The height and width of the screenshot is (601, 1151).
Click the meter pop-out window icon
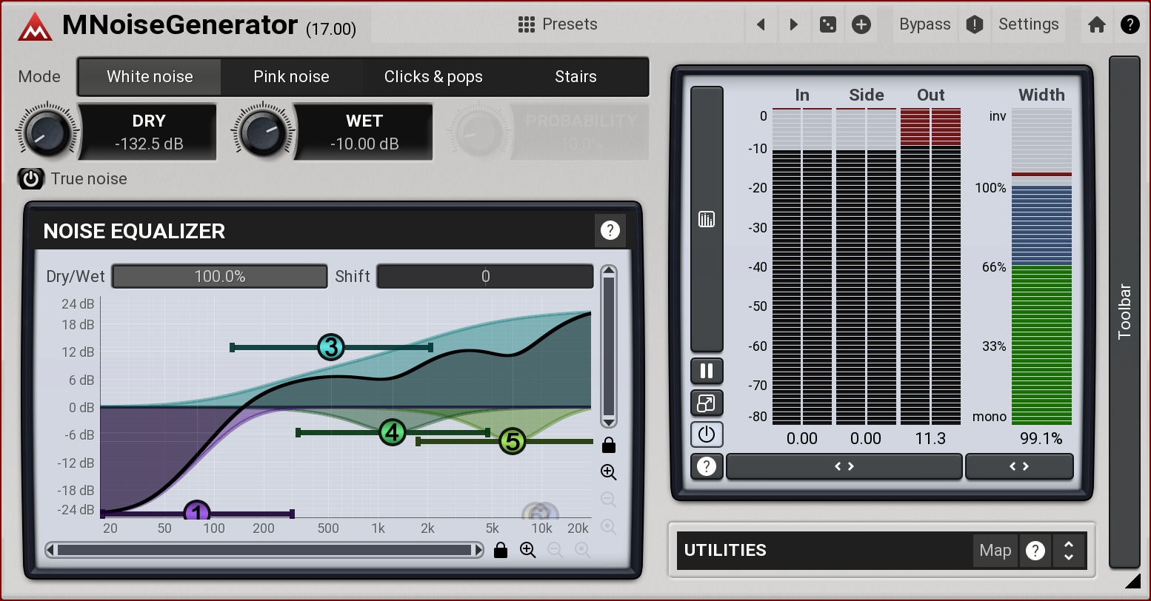click(706, 403)
